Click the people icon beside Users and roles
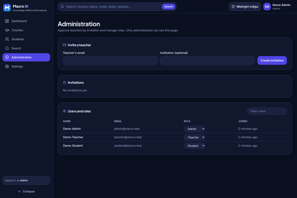Viewport: 297px width, 198px height. click(x=64, y=111)
